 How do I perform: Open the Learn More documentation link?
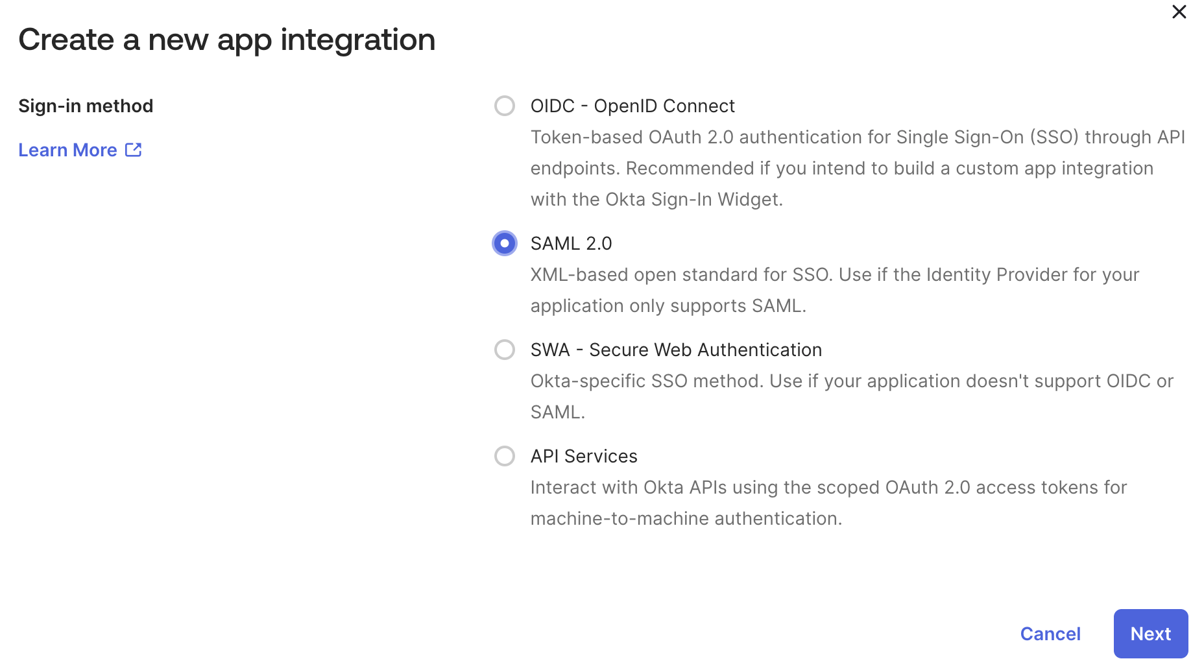(x=67, y=150)
